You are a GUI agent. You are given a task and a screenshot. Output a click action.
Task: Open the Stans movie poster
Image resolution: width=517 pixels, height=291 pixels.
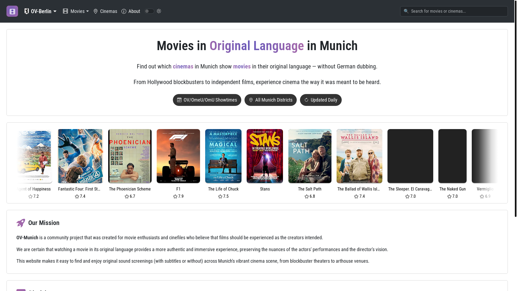click(265, 156)
